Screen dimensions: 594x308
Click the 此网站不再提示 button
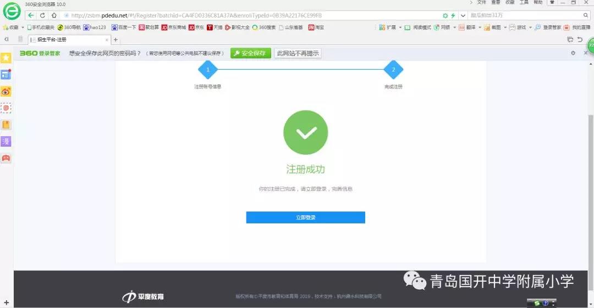pos(298,53)
